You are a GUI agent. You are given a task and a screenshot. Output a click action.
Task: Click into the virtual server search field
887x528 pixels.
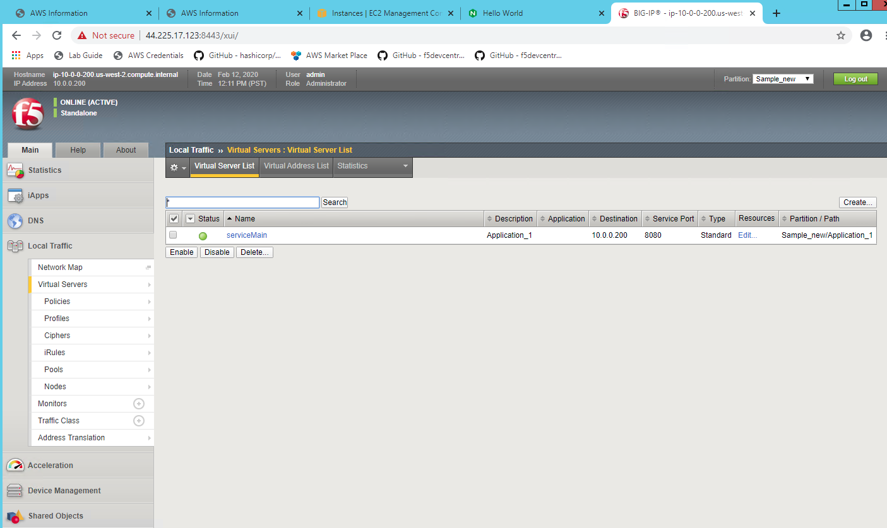point(242,202)
